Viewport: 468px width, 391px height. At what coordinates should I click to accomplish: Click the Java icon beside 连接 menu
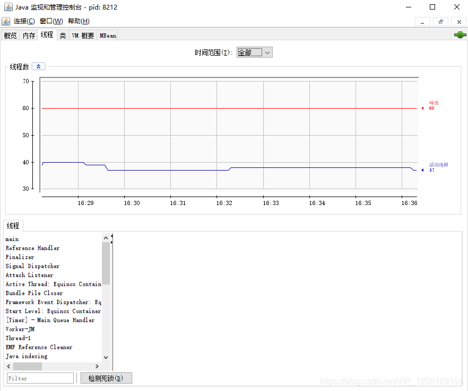click(x=6, y=21)
